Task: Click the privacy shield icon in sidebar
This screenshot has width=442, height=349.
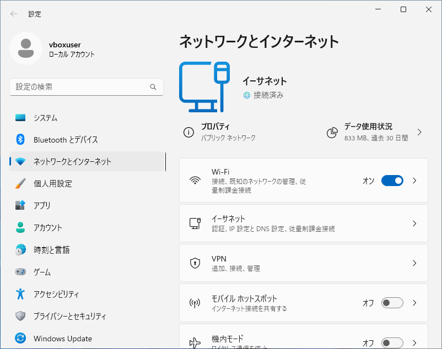Action: coord(20,316)
